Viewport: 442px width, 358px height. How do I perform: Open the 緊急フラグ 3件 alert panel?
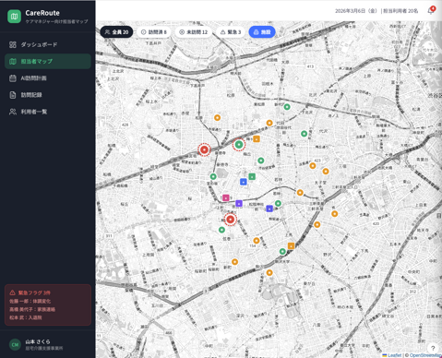[x=48, y=304]
